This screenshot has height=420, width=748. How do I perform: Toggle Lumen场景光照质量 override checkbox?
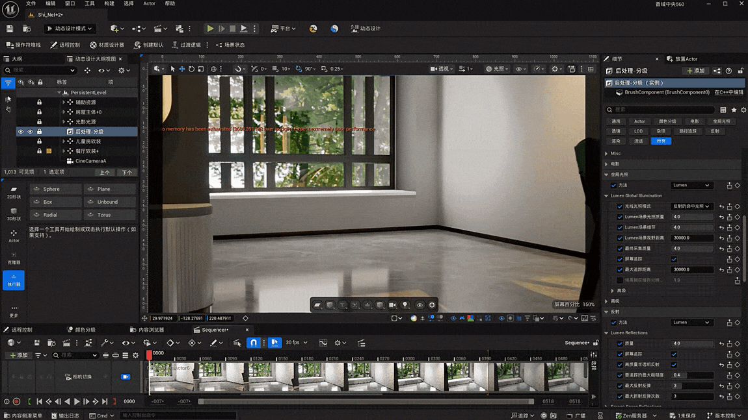point(620,217)
